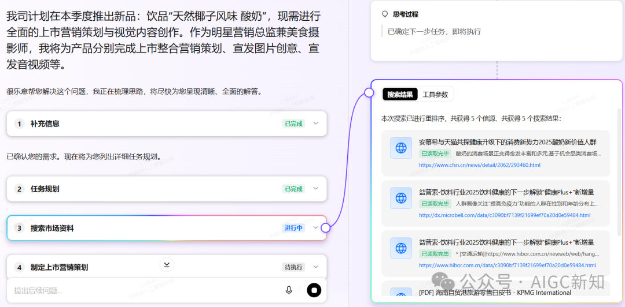Screen dimensions: 625x307
Task: Click the 思考过程 heading
Action: click(405, 14)
